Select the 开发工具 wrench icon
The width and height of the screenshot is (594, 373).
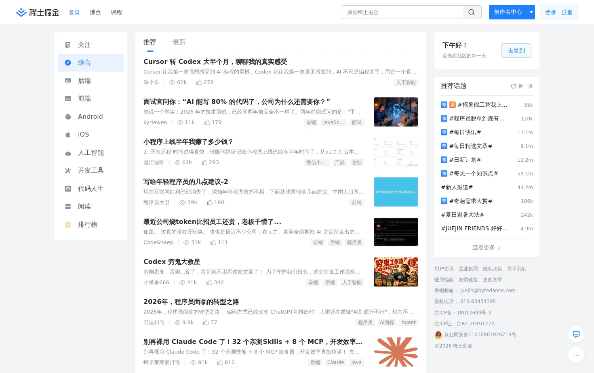point(68,171)
